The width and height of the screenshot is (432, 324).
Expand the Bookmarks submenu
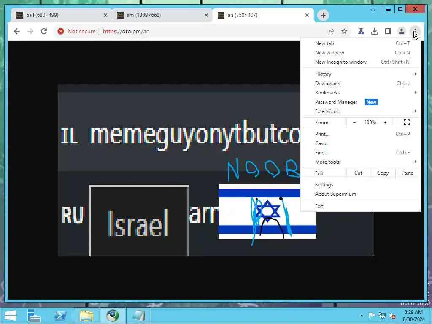tap(361, 93)
